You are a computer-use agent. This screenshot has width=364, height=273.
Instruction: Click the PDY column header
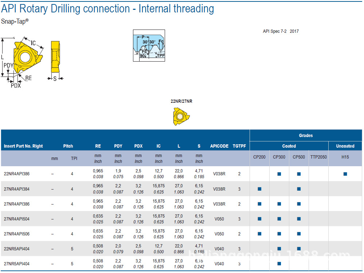click(118, 146)
